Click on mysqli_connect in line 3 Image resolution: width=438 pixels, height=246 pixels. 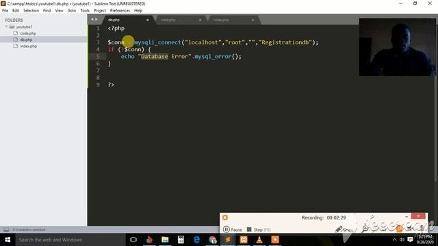(158, 42)
